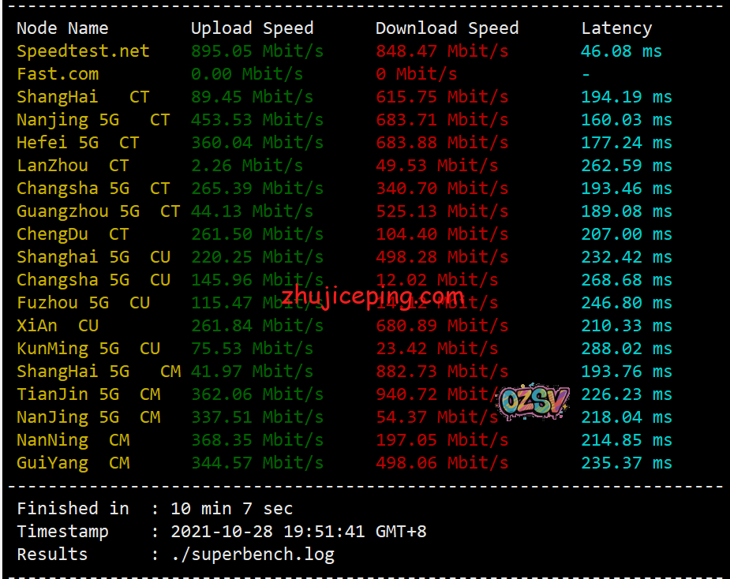Click the 895.05 Mbit/s upload value
The image size is (730, 579).
(257, 51)
